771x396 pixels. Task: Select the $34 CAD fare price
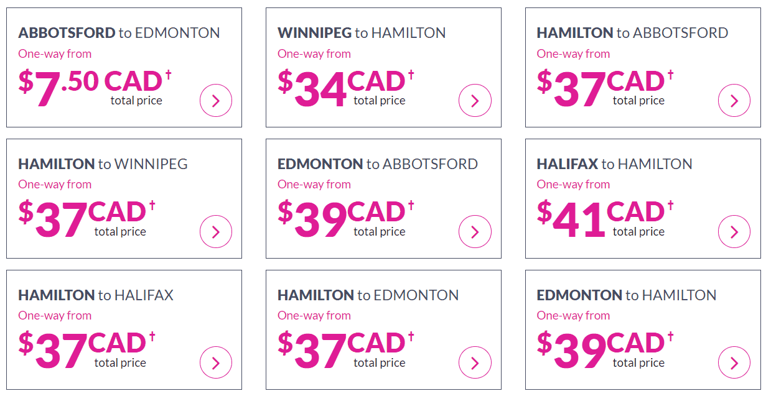(x=346, y=88)
